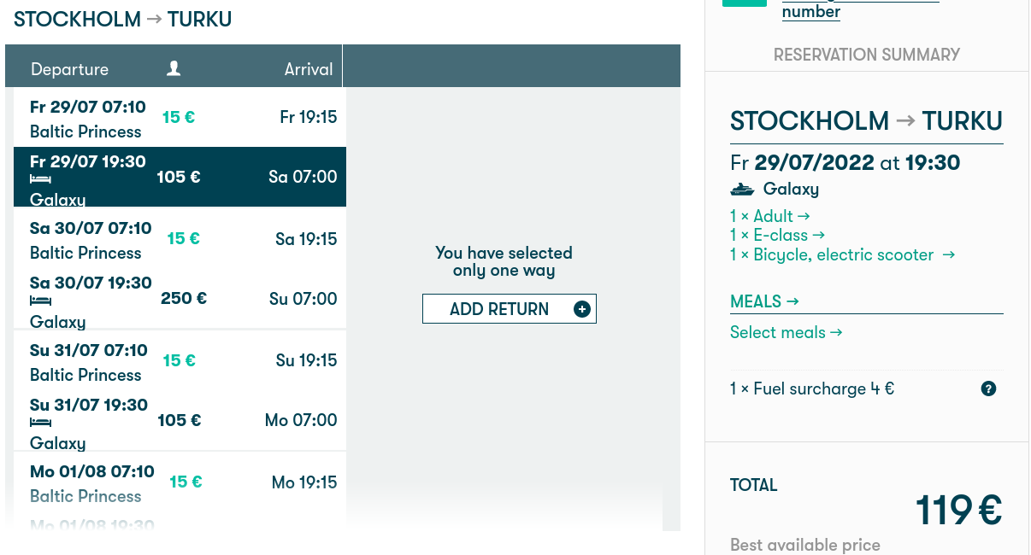This screenshot has height=555, width=1031.
Task: Choose the Su 31/07 19:30 Galaxy sailing
Action: (x=180, y=420)
